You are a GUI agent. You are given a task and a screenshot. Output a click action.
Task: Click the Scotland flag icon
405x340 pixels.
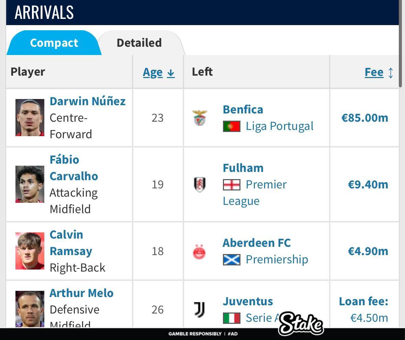coord(232,260)
